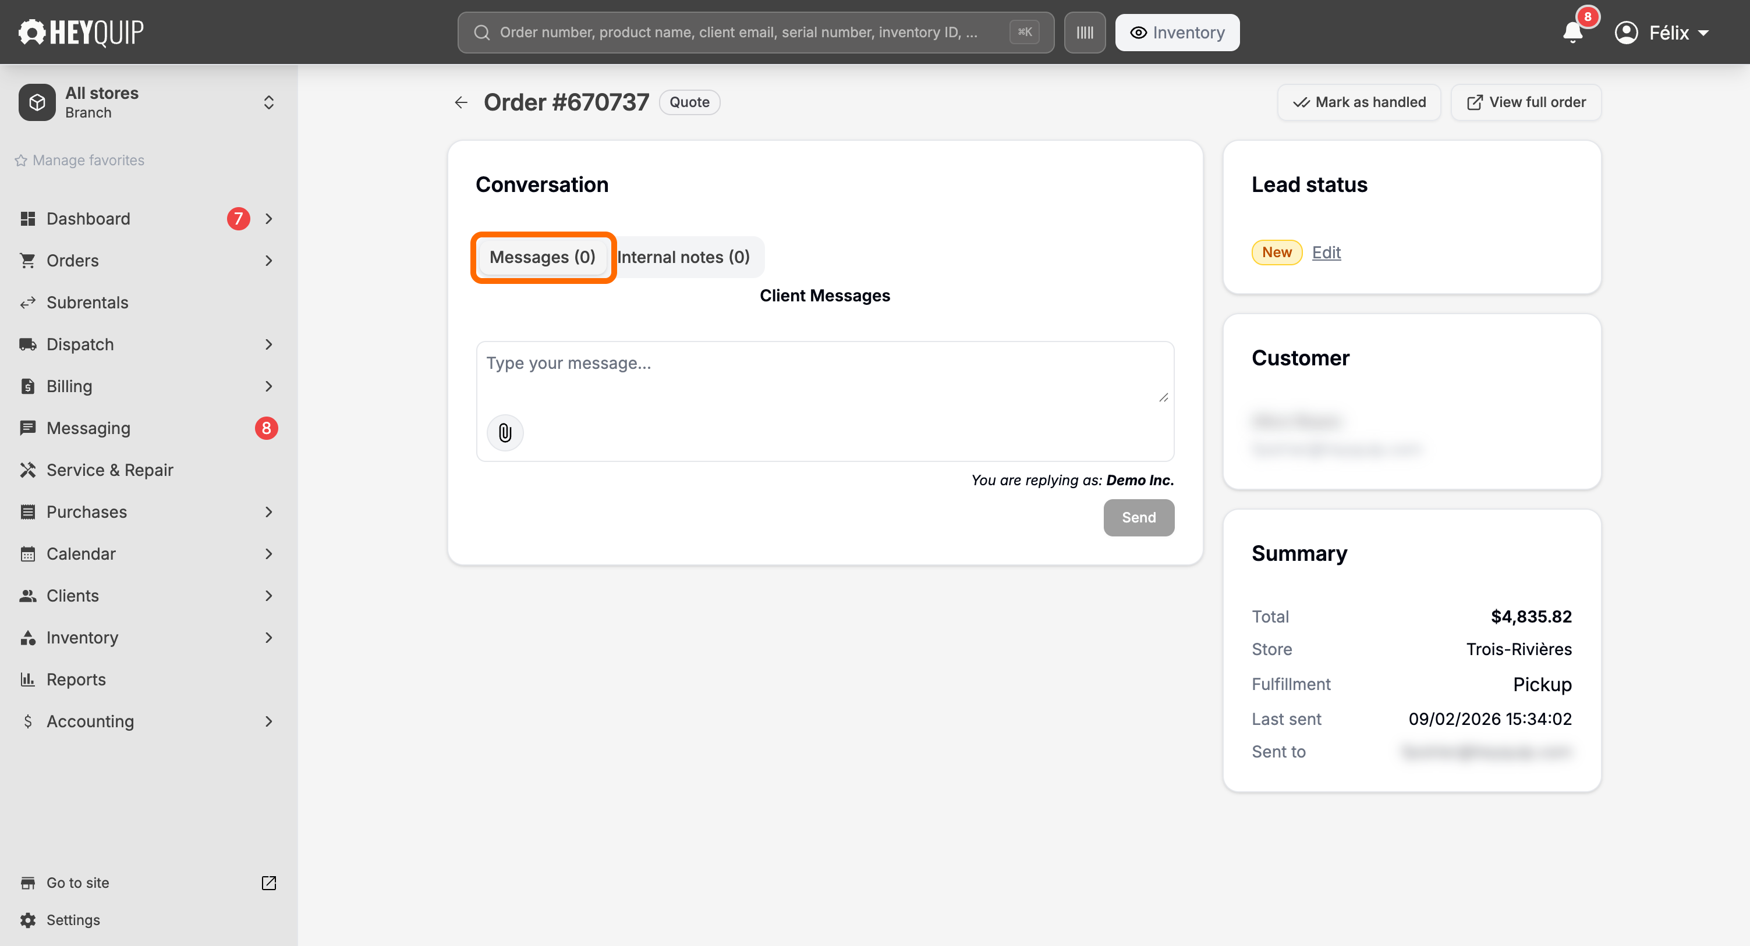Open the Dashboard sidebar item
This screenshot has height=946, width=1750.
(148, 219)
